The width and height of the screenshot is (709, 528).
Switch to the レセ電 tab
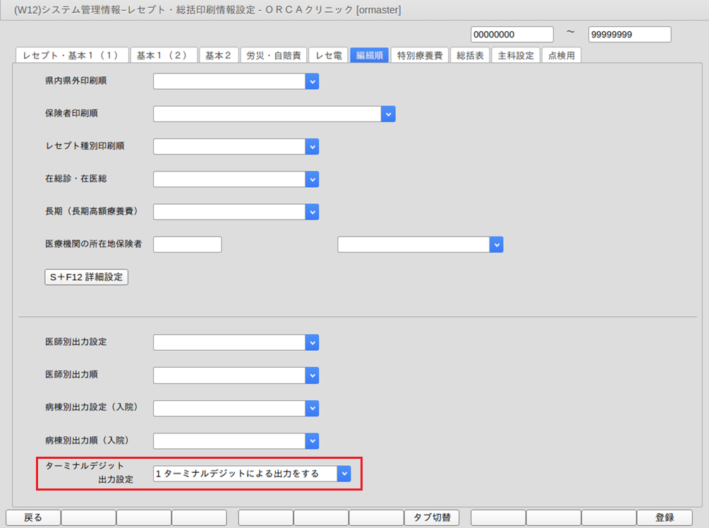(x=328, y=56)
